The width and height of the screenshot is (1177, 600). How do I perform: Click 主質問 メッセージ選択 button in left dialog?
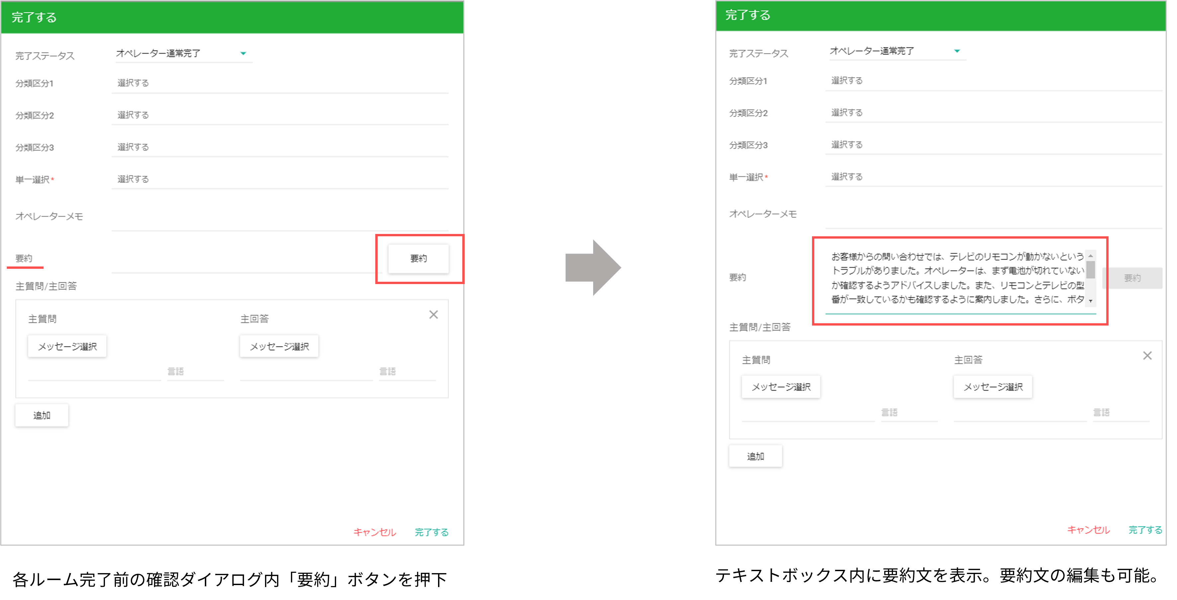click(x=67, y=346)
